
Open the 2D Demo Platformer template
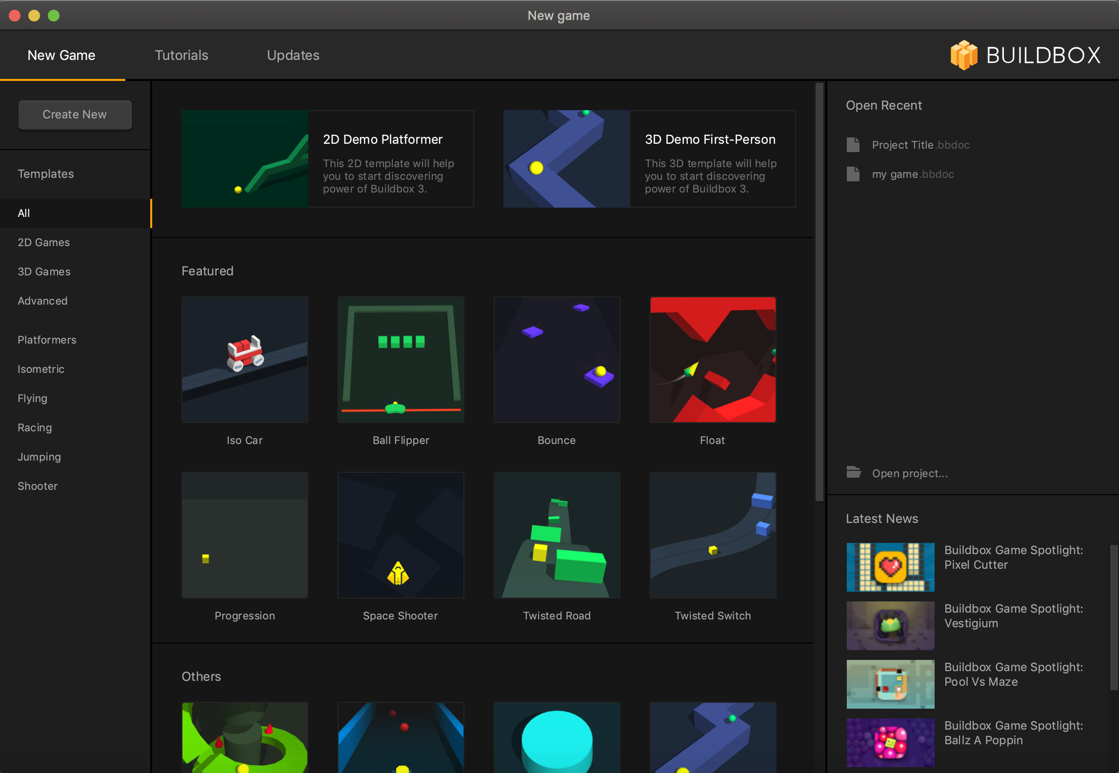click(327, 158)
